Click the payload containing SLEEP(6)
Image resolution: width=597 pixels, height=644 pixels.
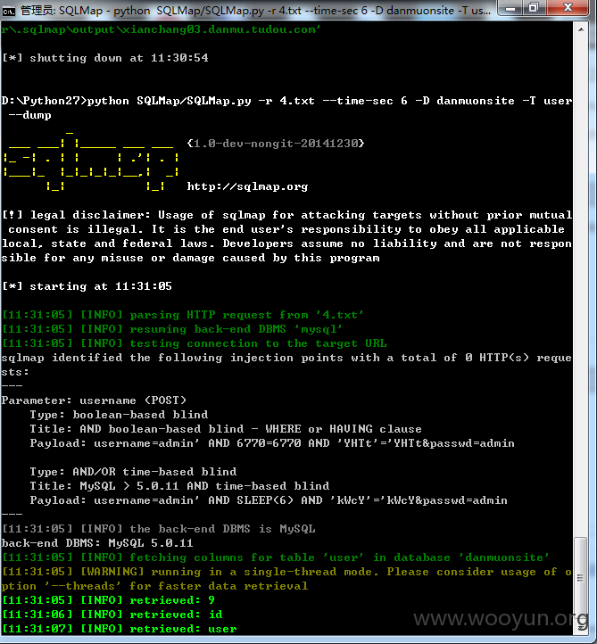(269, 500)
